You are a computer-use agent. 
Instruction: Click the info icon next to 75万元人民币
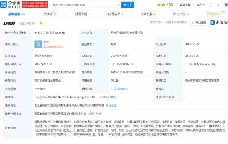tap(130, 56)
